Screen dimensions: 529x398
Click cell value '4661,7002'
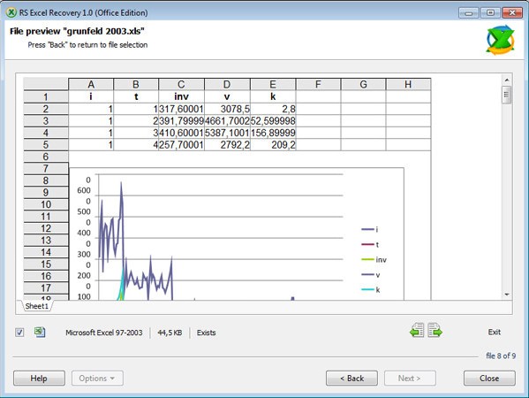coord(227,121)
